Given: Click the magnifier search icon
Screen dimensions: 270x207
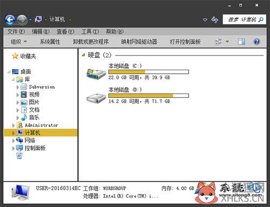Looking at the screenshot, I should [x=261, y=19].
